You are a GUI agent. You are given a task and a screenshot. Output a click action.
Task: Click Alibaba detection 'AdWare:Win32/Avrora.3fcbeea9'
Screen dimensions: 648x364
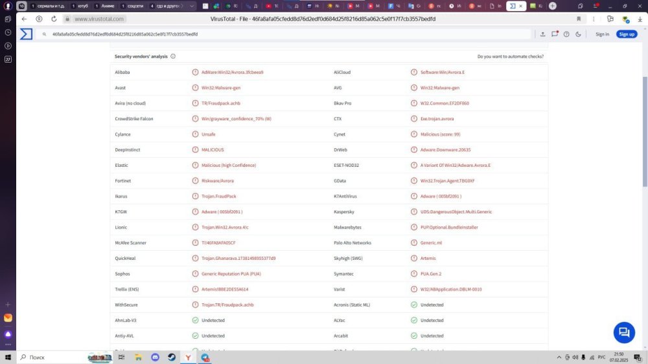232,72
